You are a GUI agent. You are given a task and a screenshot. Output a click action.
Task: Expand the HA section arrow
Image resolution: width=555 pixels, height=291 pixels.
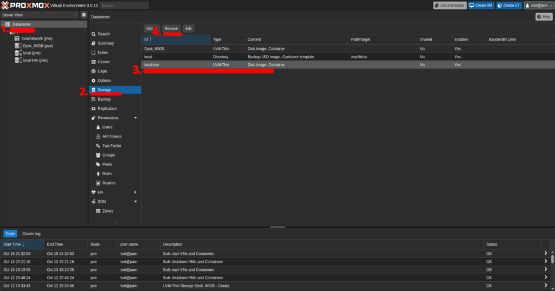point(135,193)
